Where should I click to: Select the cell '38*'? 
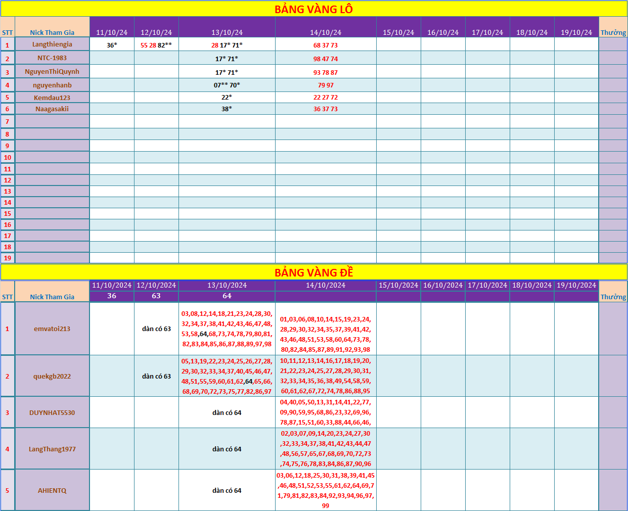point(227,109)
